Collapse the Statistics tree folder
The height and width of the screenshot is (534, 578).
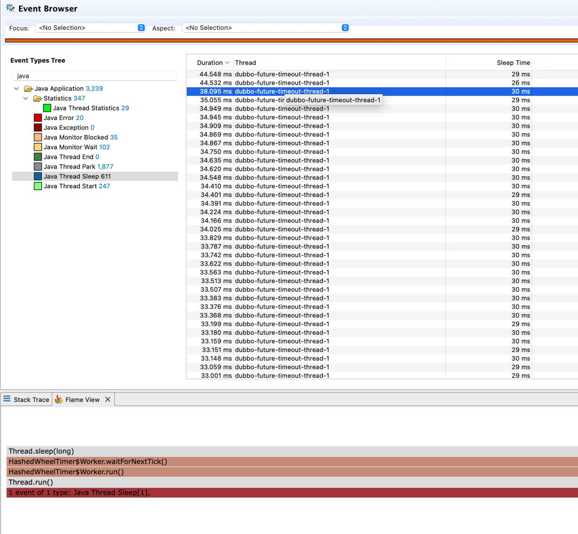[26, 98]
